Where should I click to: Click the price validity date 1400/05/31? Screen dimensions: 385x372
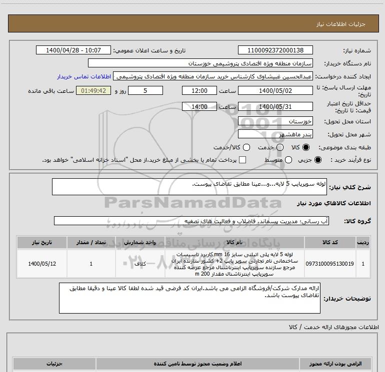click(x=275, y=106)
